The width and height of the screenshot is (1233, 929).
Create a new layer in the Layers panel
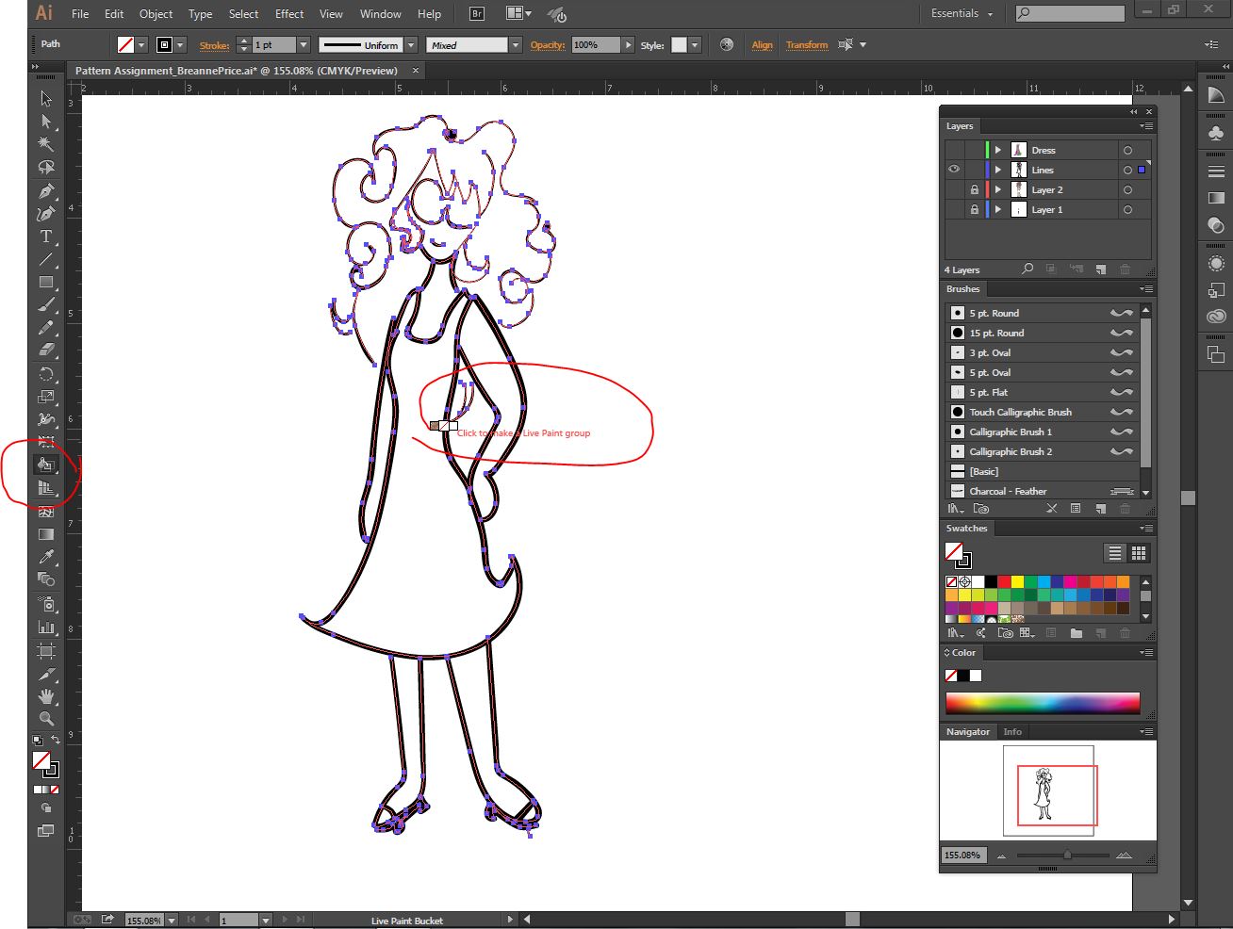click(1101, 269)
